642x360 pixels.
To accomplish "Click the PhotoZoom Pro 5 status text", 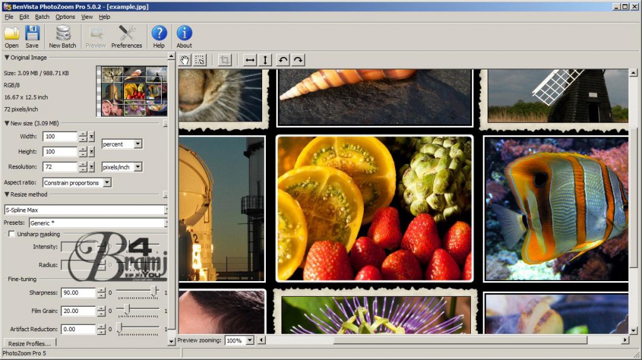I will pos(24,353).
